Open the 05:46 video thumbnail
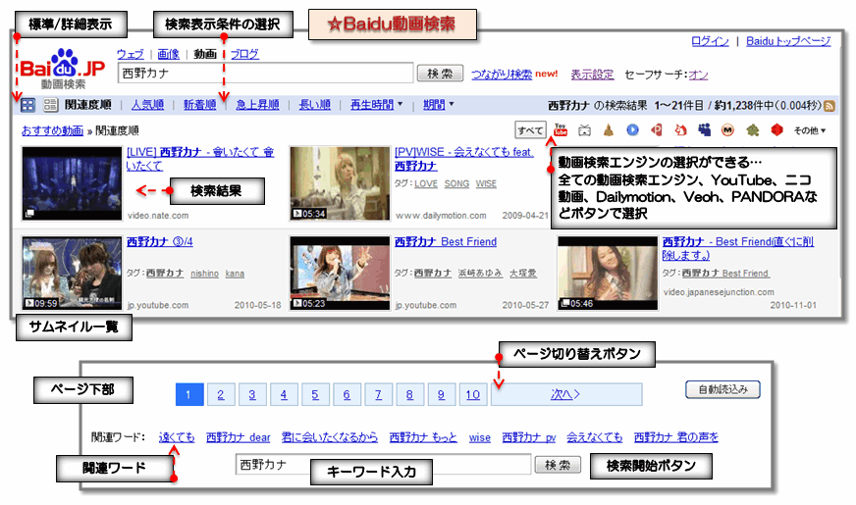856x505 pixels. [608, 274]
